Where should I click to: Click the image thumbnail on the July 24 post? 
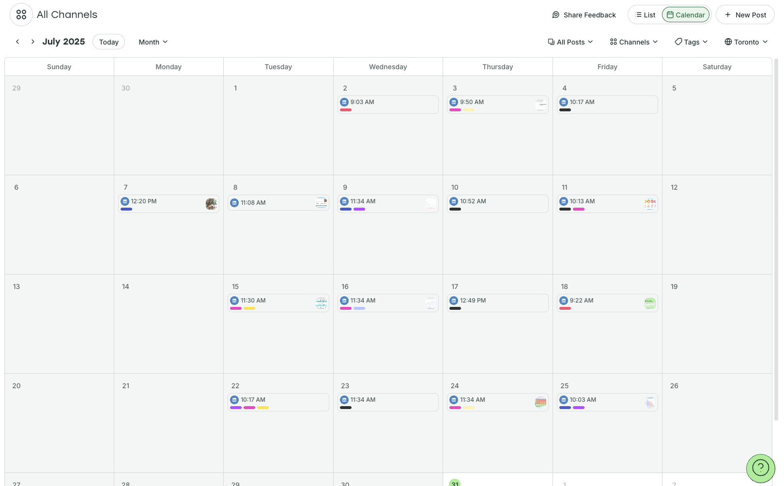(540, 402)
